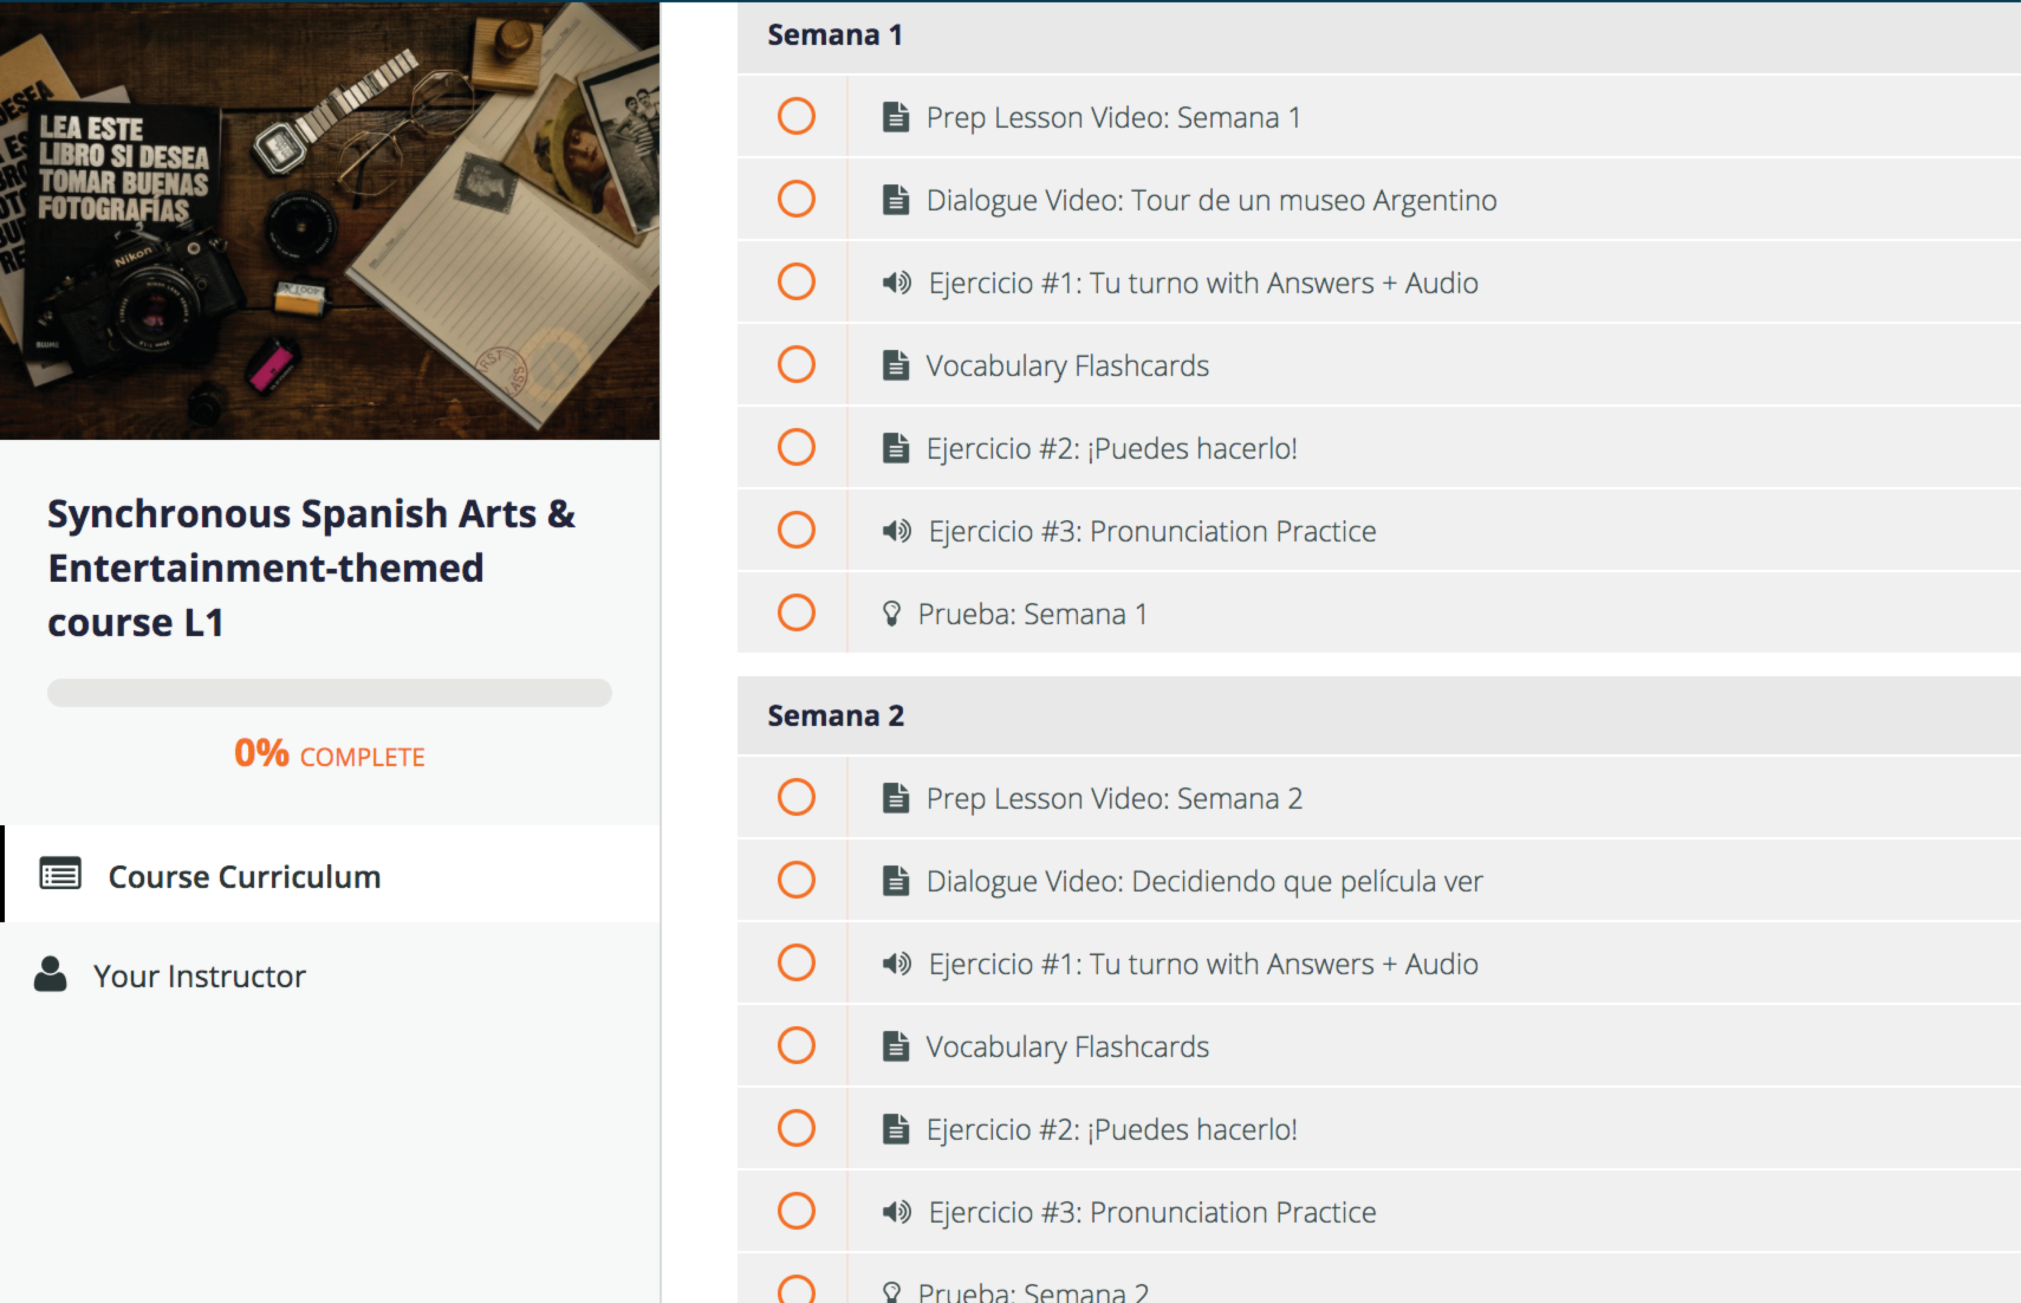Click speaker icon for Semana 1 Ejercicio #1

(896, 283)
